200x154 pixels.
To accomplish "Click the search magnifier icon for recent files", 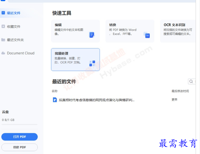I will click(x=191, y=81).
